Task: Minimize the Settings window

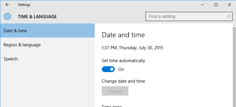Action: click(x=202, y=5)
